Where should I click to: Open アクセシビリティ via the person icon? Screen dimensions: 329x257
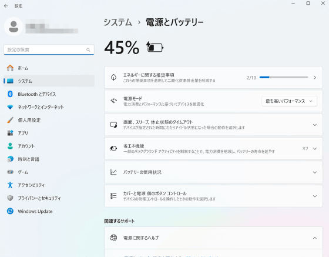click(10, 185)
